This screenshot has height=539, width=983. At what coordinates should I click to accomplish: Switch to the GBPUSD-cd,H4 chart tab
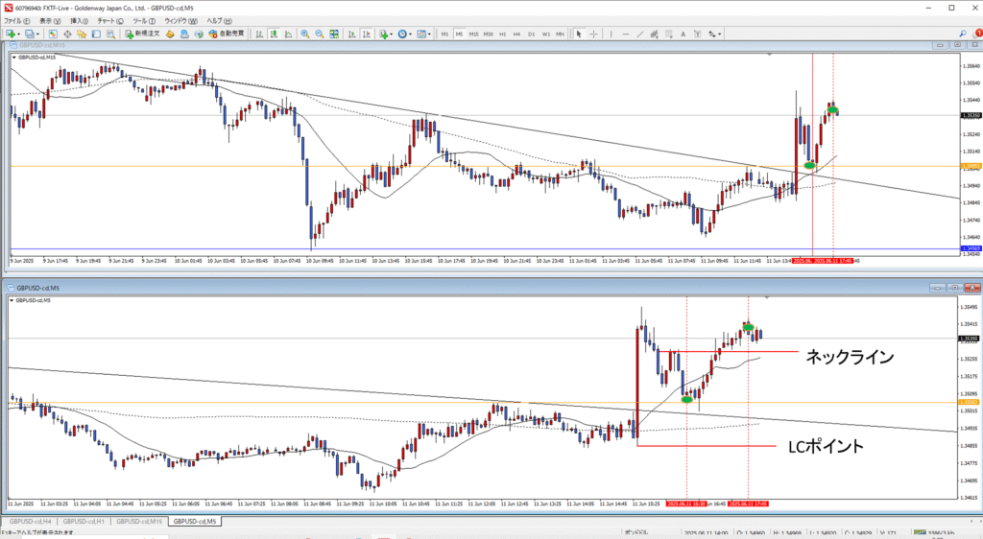click(x=30, y=521)
